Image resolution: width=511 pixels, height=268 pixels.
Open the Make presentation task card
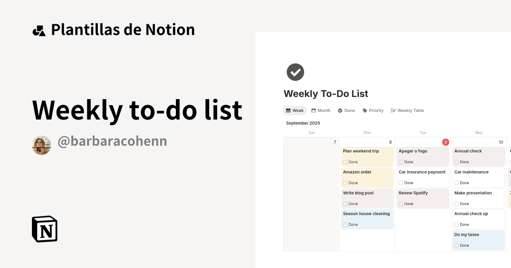pos(473,193)
